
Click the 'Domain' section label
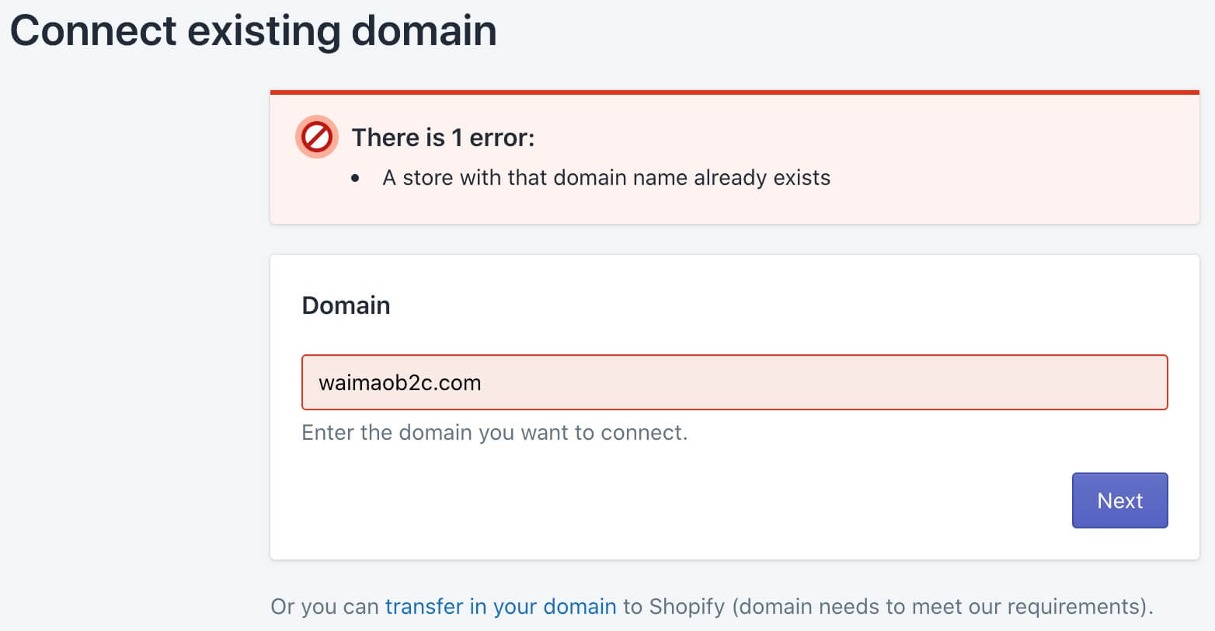[346, 305]
